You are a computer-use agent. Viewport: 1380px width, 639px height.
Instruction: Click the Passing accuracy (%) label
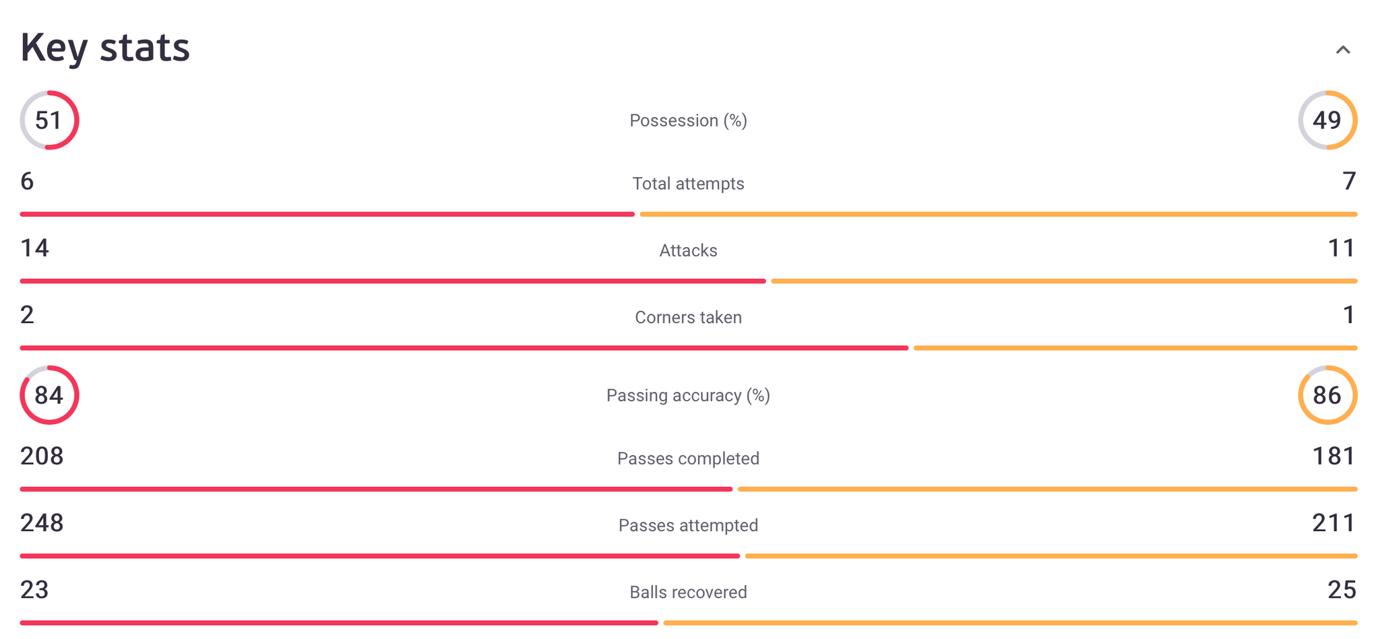[x=688, y=395]
